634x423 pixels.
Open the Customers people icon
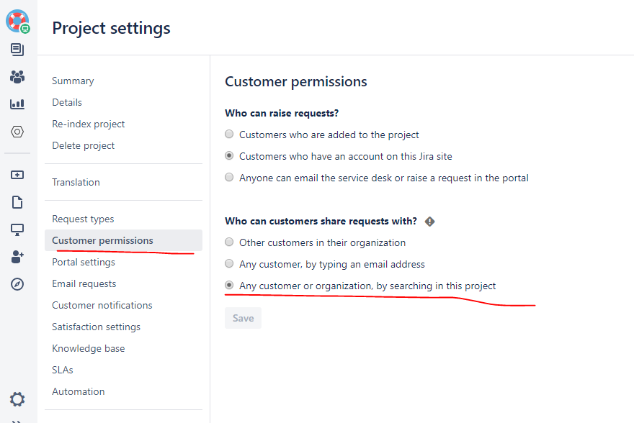[x=17, y=77]
